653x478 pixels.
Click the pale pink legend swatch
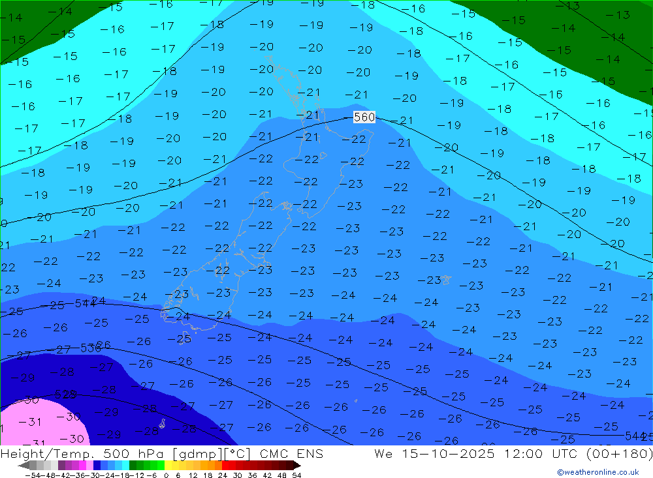[89, 465]
